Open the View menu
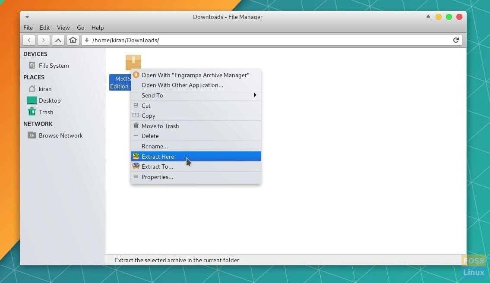 tap(63, 28)
